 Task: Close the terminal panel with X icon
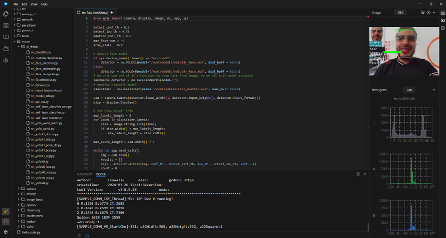[x=365, y=174]
